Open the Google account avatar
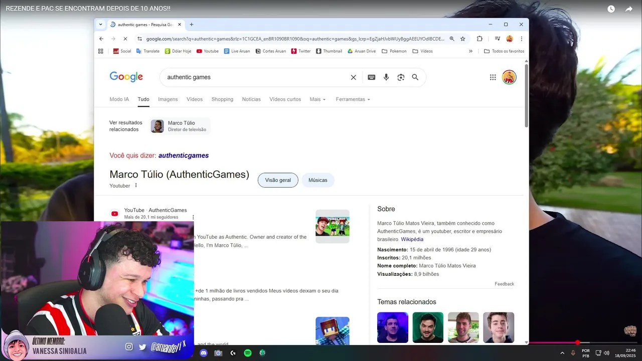Viewport: 642px width, 361px height. (509, 77)
